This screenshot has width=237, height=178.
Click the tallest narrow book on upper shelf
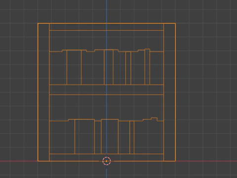pos(147,67)
